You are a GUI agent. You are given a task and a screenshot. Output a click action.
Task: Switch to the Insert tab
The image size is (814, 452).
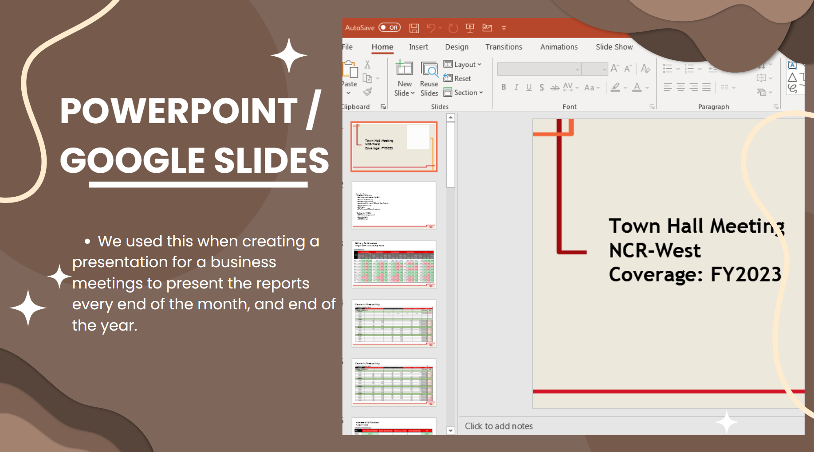tap(419, 47)
